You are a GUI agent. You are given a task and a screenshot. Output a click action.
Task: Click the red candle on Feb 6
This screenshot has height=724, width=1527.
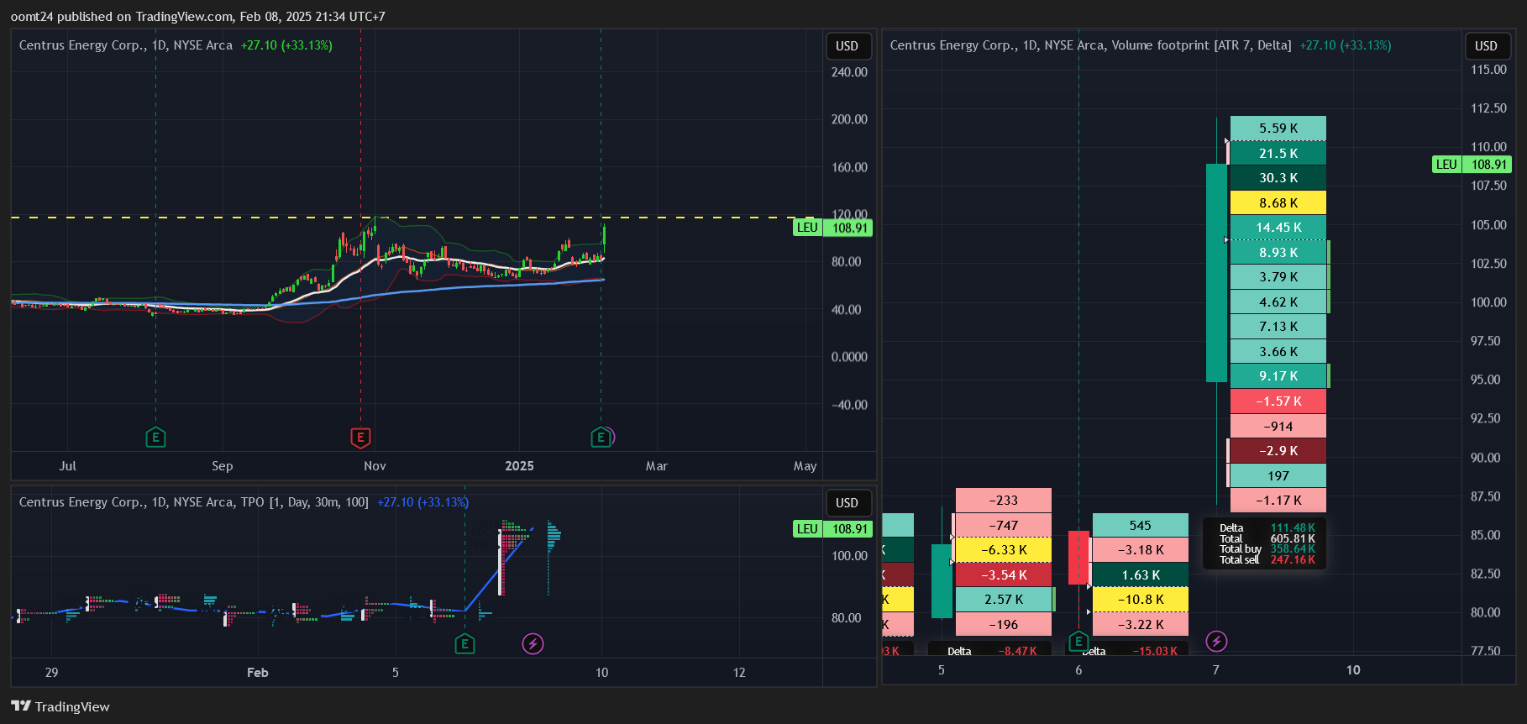(x=1078, y=557)
